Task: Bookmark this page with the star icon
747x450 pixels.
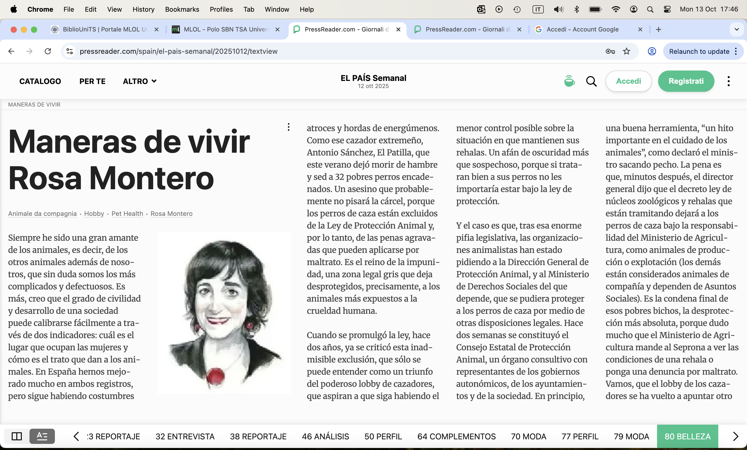Action: 626,51
